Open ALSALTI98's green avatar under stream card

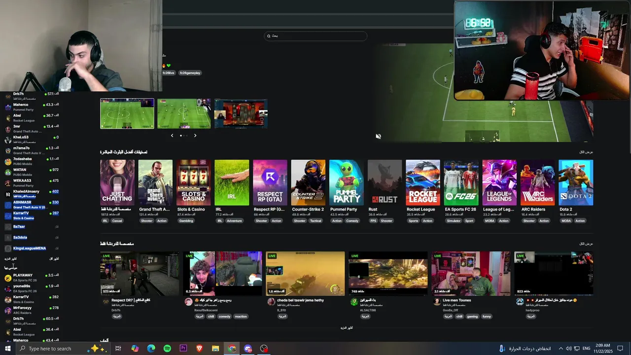tap(354, 302)
